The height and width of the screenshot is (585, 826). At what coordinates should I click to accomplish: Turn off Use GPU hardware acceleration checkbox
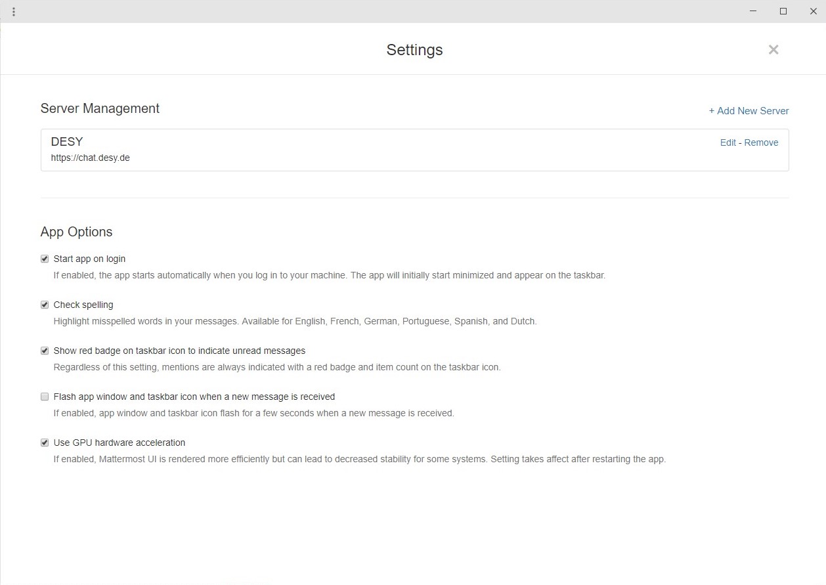click(x=45, y=443)
